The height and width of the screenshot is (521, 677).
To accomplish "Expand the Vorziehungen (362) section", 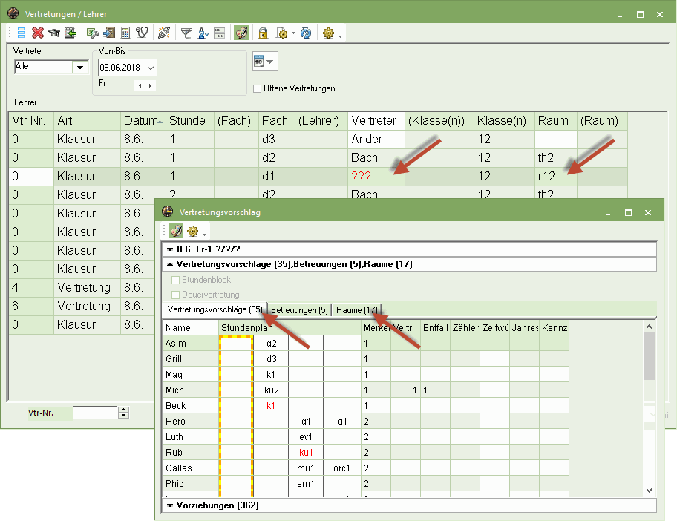I will [170, 505].
